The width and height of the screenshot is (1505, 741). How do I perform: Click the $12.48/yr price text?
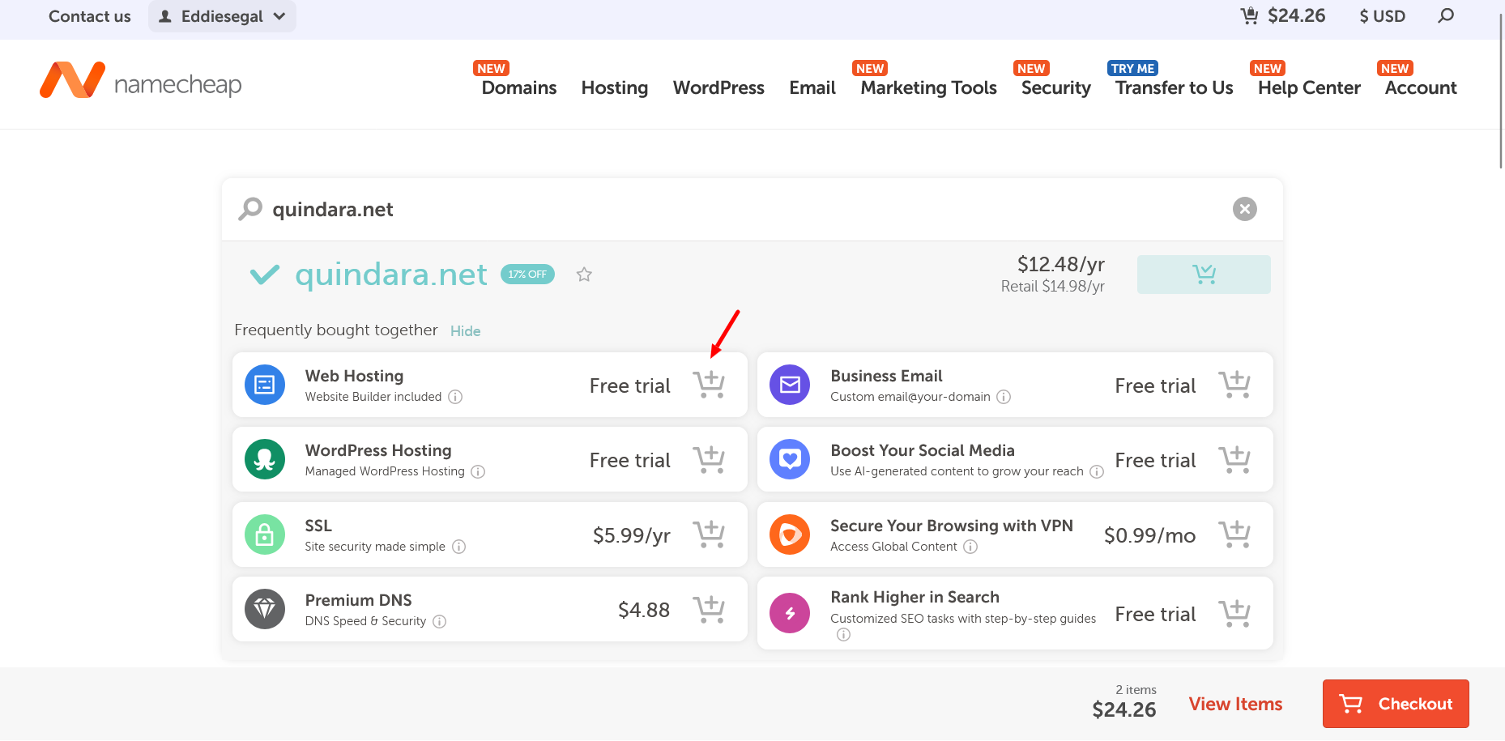tap(1060, 264)
